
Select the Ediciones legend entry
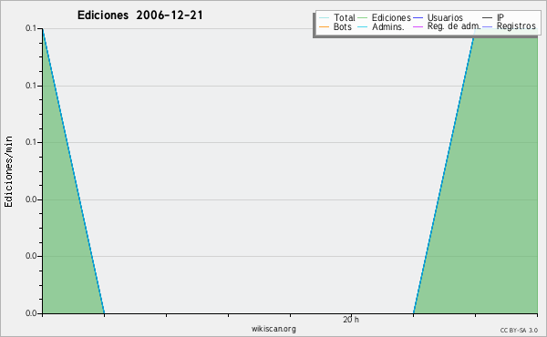(x=385, y=17)
